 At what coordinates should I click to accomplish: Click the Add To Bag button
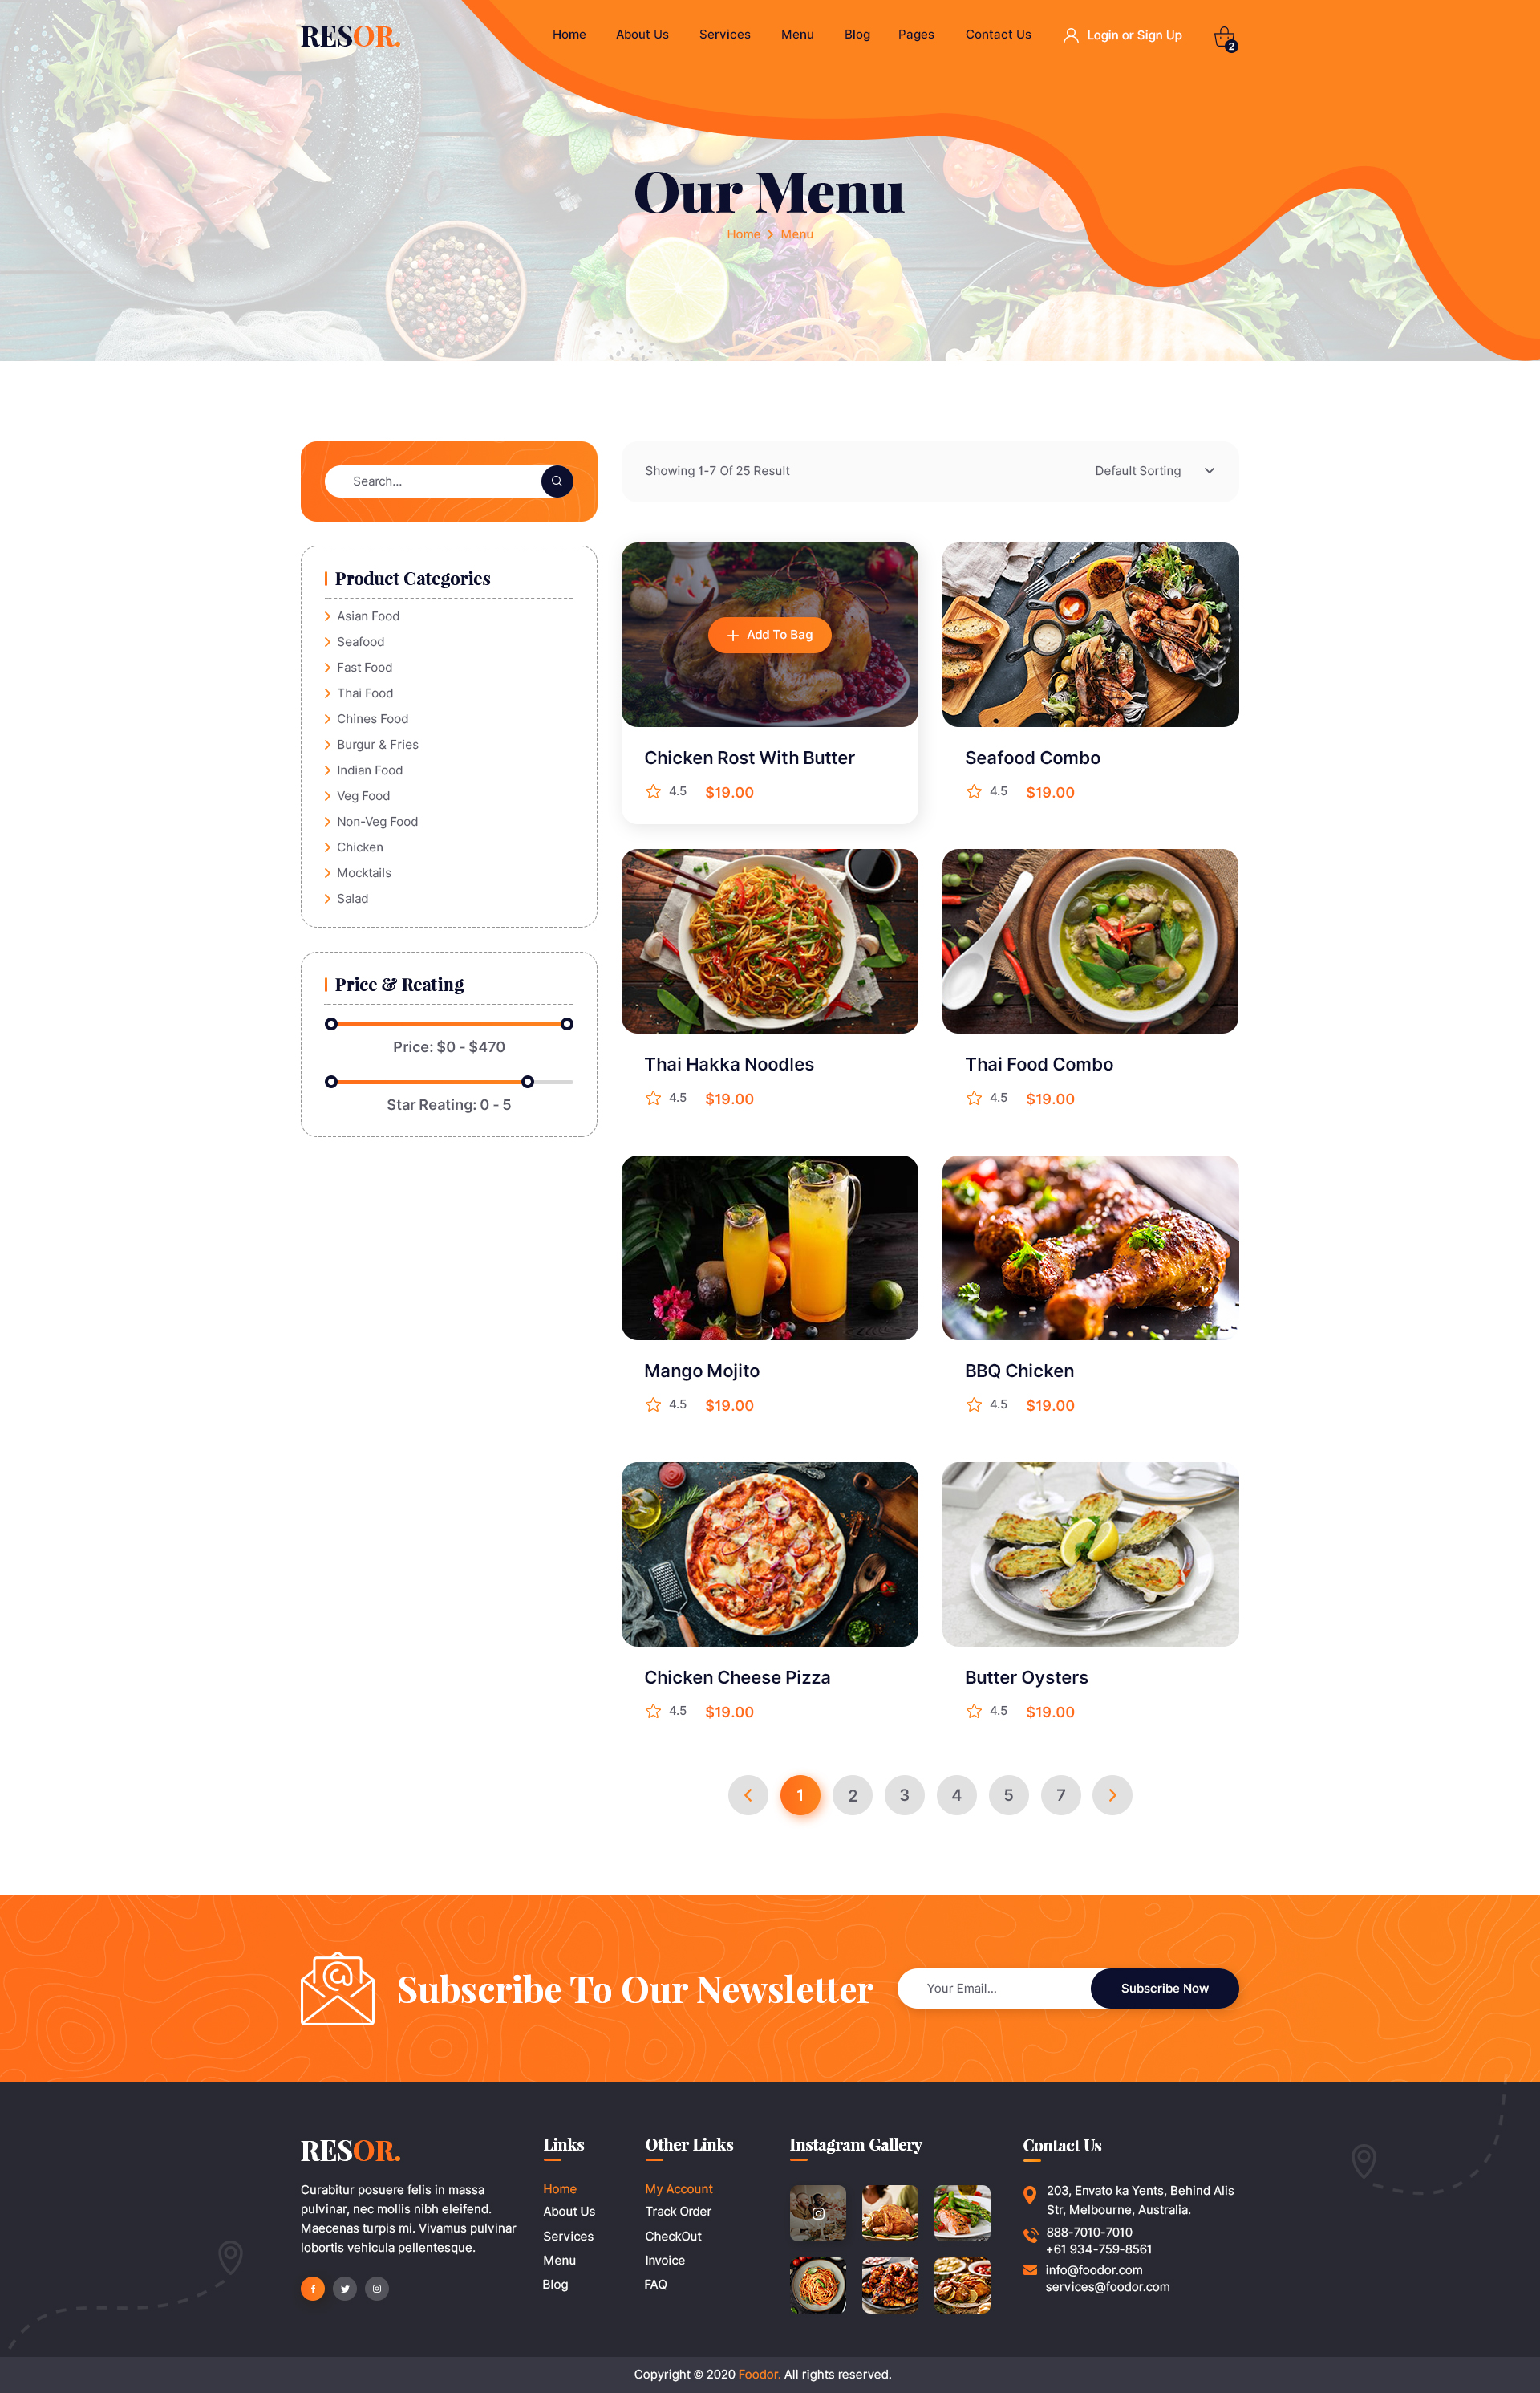770,636
